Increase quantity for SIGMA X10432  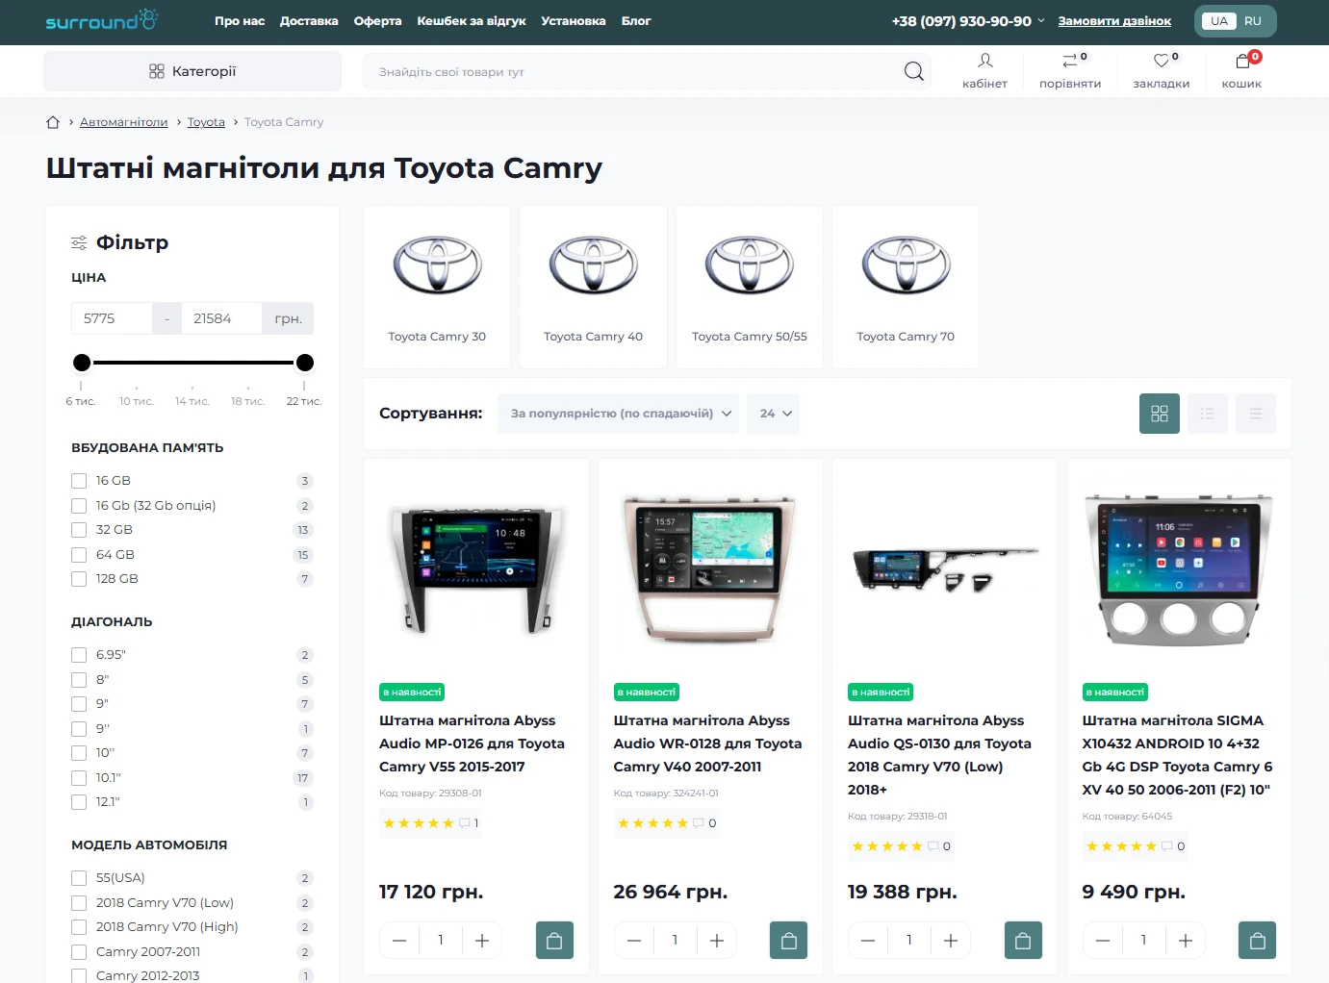click(x=1186, y=941)
